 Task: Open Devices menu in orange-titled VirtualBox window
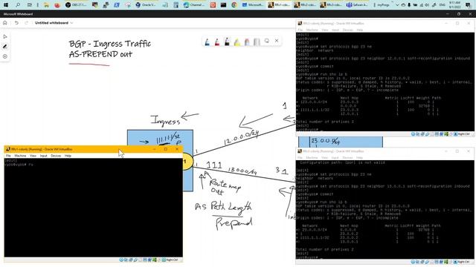[x=56, y=156]
